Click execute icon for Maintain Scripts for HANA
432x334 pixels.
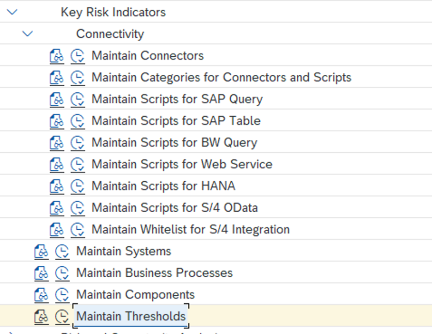coord(78,186)
